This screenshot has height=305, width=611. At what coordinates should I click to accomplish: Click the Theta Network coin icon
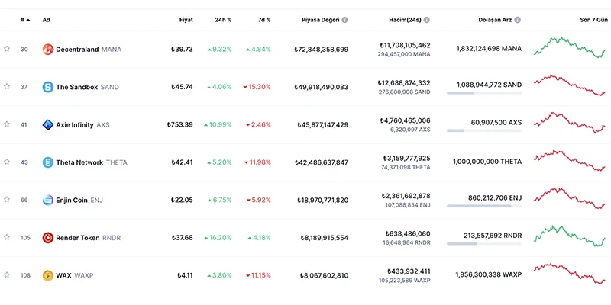pyautogui.click(x=48, y=162)
